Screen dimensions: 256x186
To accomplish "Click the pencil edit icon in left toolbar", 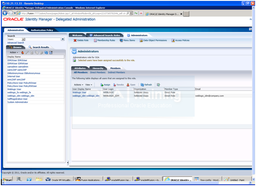I will coord(27,53).
